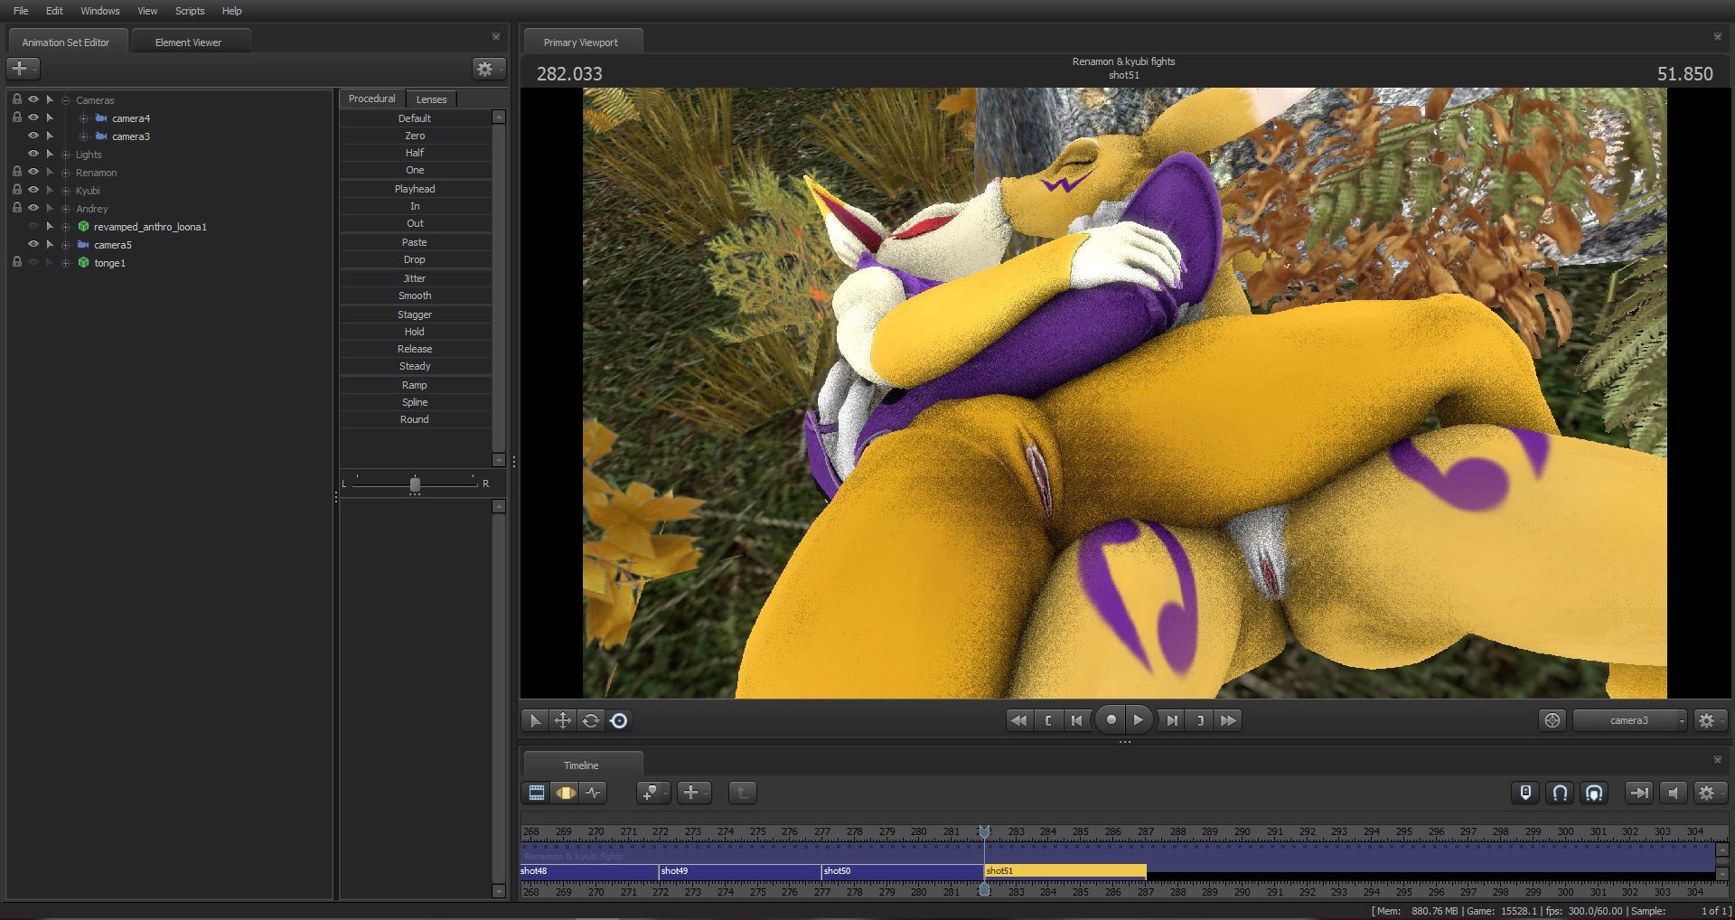Open the add animation set plus dropdown
The height and width of the screenshot is (920, 1735).
point(23,69)
